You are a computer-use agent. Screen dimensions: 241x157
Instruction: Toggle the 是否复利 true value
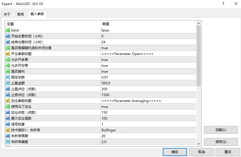105,71
